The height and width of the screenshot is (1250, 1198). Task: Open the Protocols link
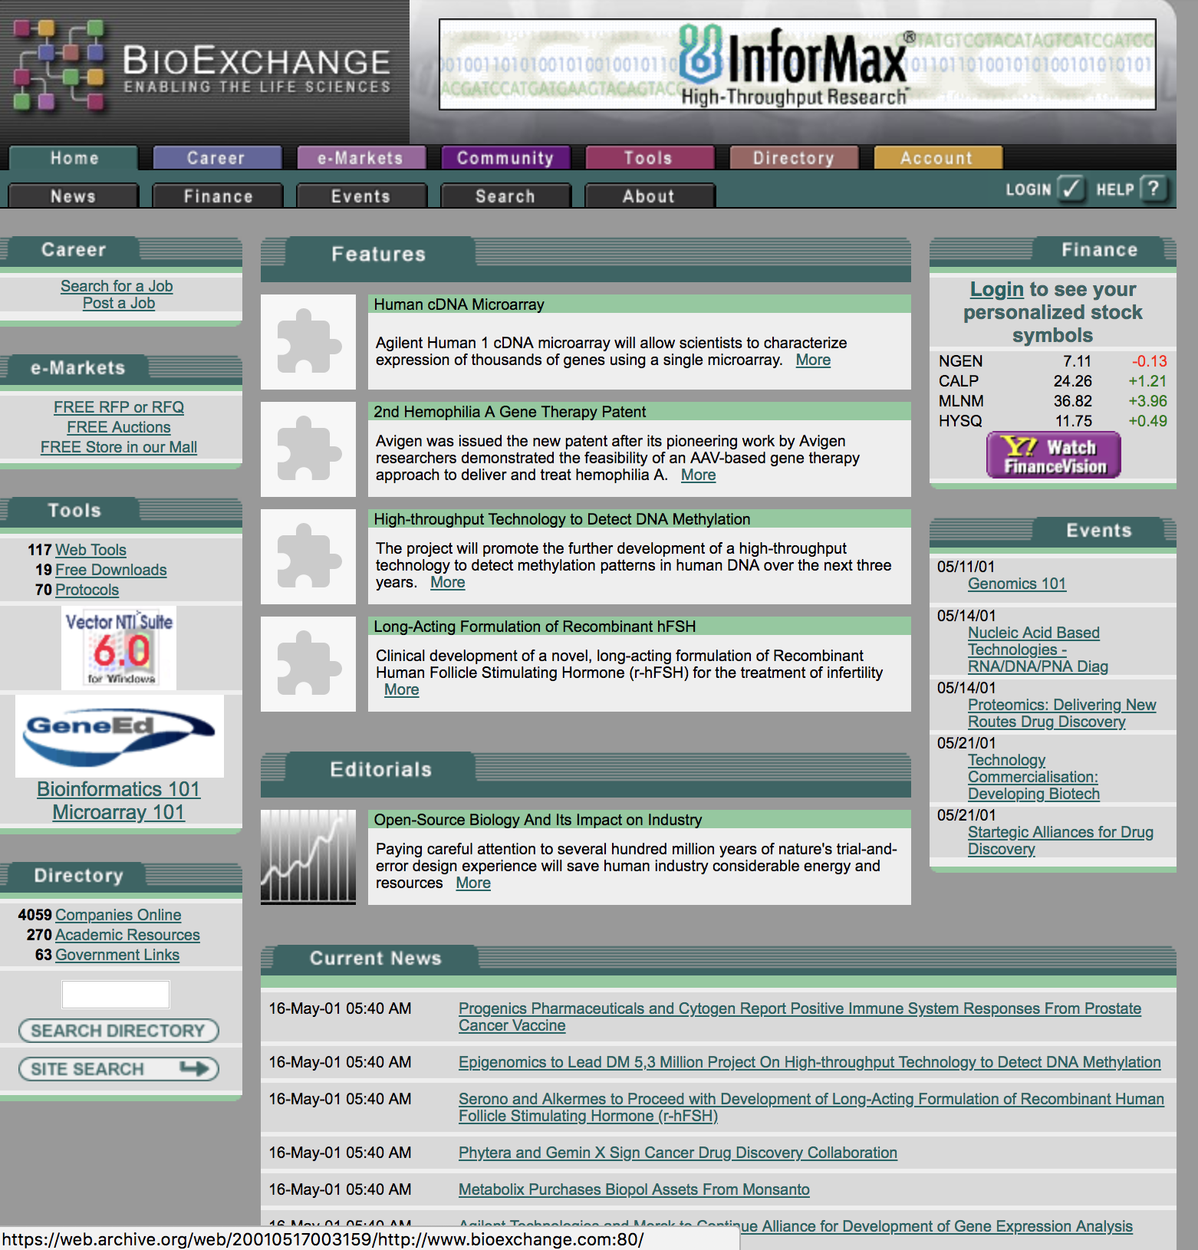point(87,590)
